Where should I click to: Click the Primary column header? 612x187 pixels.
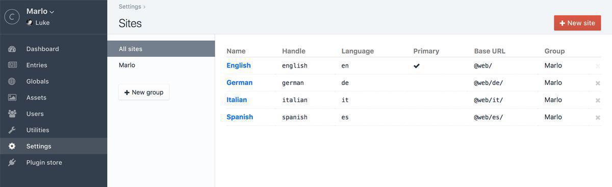point(426,51)
